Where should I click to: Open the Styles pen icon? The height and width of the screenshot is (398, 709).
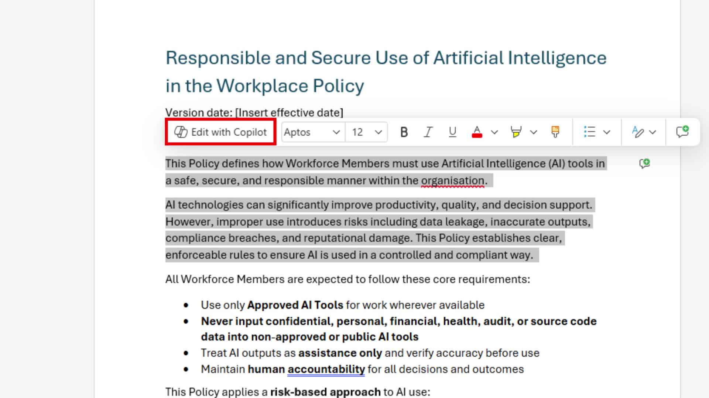tap(638, 132)
